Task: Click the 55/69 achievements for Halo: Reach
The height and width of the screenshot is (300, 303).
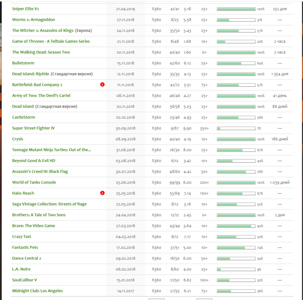Action: click(175, 194)
